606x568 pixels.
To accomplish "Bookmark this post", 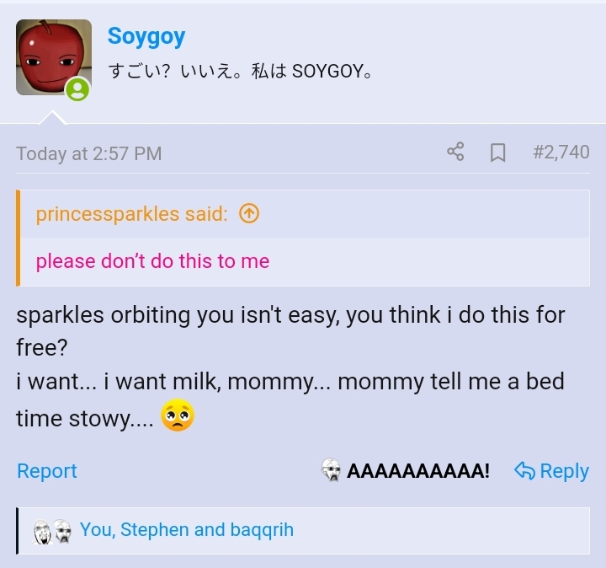I will coord(497,153).
